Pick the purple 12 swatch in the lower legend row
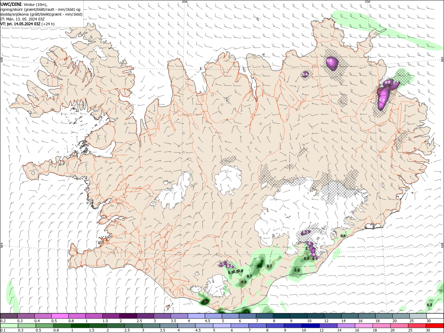This screenshot has height=333, width=444. (328, 326)
